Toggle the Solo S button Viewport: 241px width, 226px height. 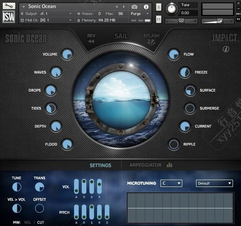[158, 7]
